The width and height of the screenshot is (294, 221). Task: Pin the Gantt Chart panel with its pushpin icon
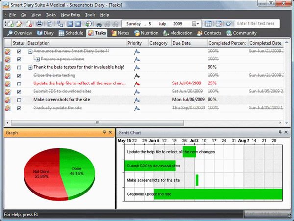coord(280,132)
